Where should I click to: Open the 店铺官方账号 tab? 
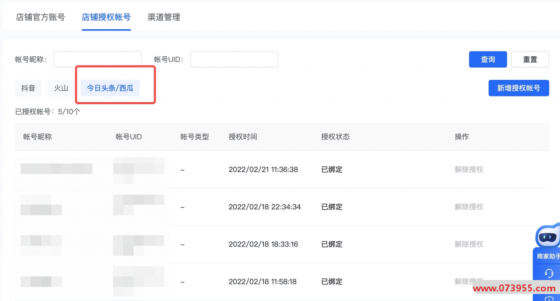point(40,17)
